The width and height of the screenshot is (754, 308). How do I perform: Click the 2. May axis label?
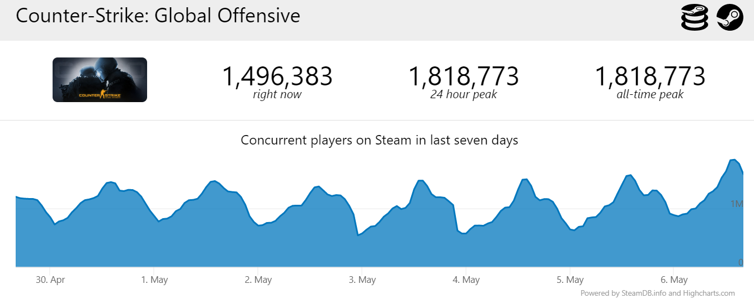tap(258, 280)
